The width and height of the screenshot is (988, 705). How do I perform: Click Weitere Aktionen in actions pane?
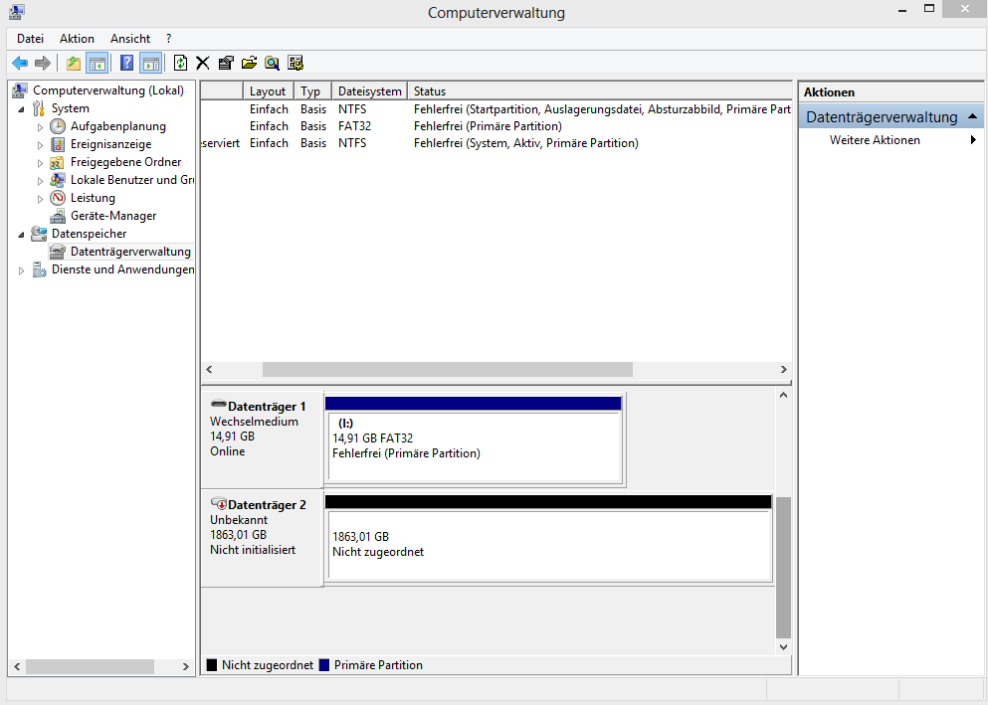pos(875,140)
